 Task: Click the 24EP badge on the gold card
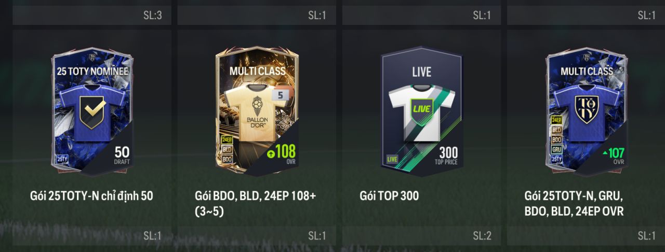click(x=227, y=139)
